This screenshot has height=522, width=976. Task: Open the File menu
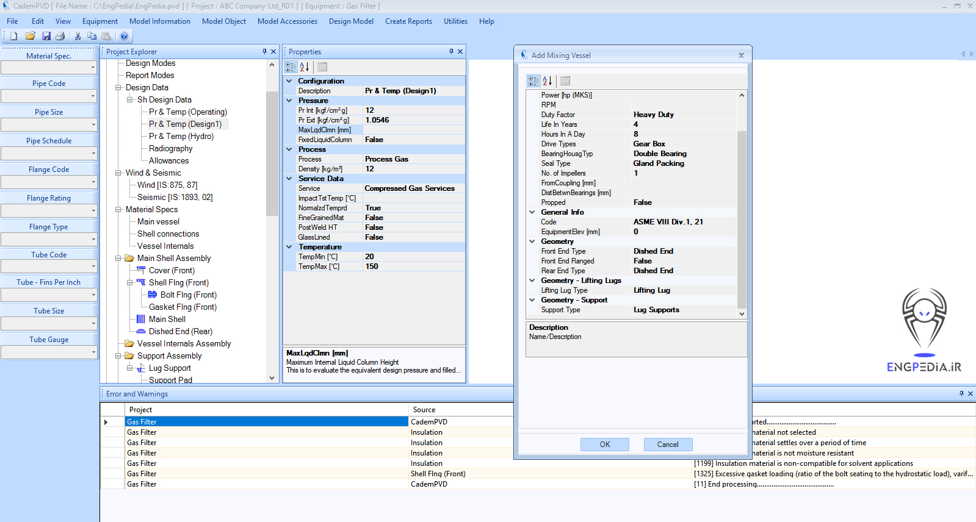coord(12,21)
